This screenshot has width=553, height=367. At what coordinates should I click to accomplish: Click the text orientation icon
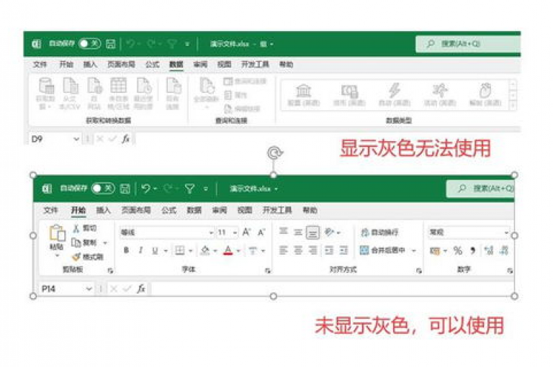(x=329, y=232)
